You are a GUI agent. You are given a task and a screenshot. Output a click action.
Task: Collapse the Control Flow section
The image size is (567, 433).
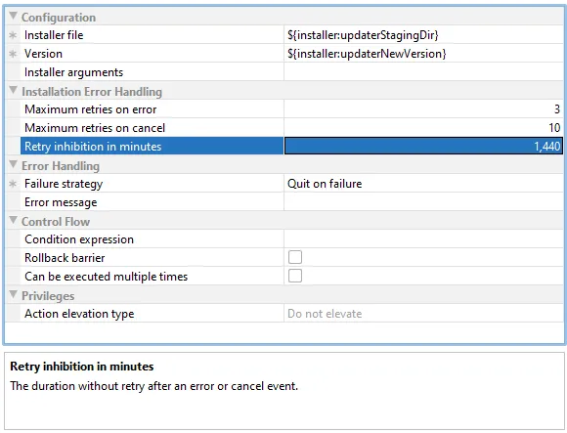(13, 221)
